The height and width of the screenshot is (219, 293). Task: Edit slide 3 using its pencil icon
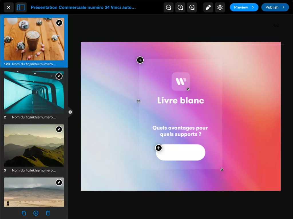point(59,129)
